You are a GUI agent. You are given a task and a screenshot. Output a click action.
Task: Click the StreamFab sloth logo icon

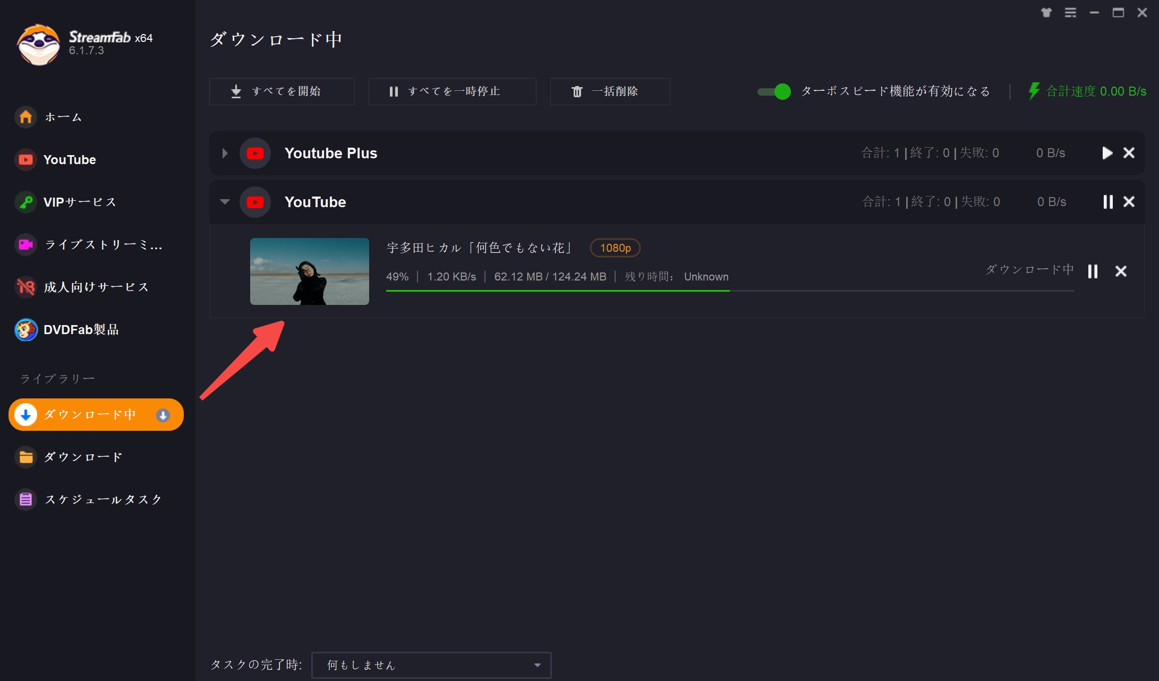tap(38, 45)
